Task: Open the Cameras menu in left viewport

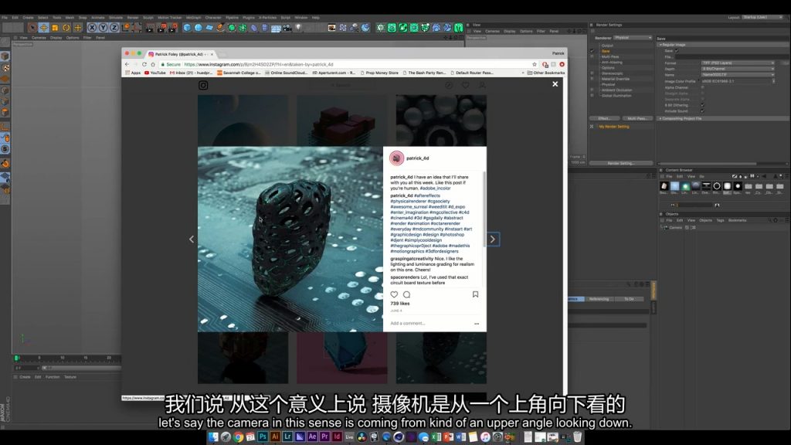Action: point(39,38)
